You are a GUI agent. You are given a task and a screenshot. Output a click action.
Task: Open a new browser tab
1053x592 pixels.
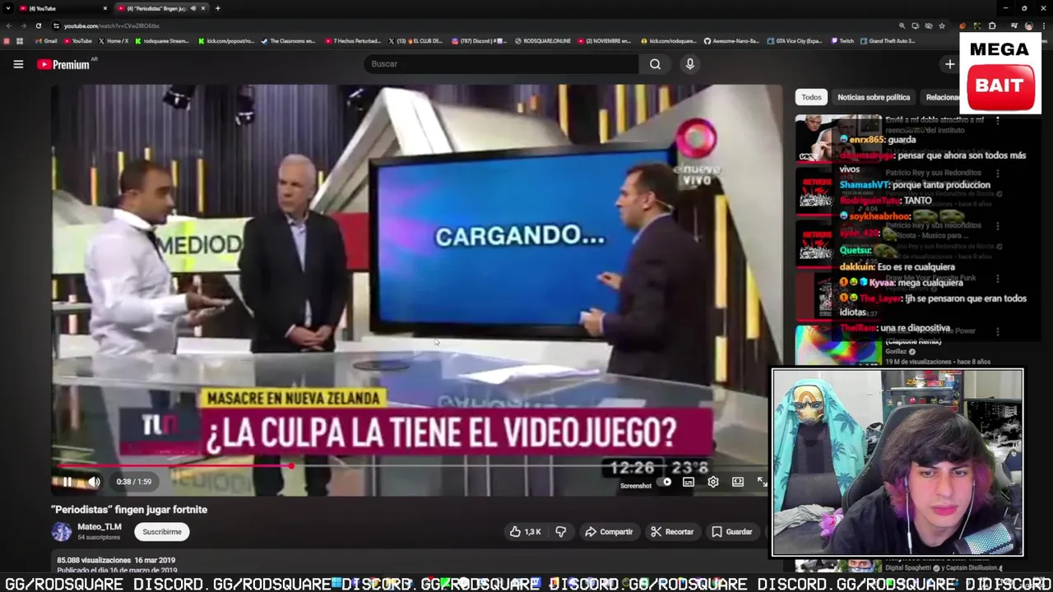click(x=217, y=8)
